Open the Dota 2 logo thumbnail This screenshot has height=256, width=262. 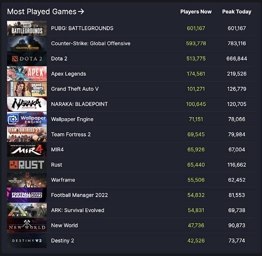tap(27, 59)
